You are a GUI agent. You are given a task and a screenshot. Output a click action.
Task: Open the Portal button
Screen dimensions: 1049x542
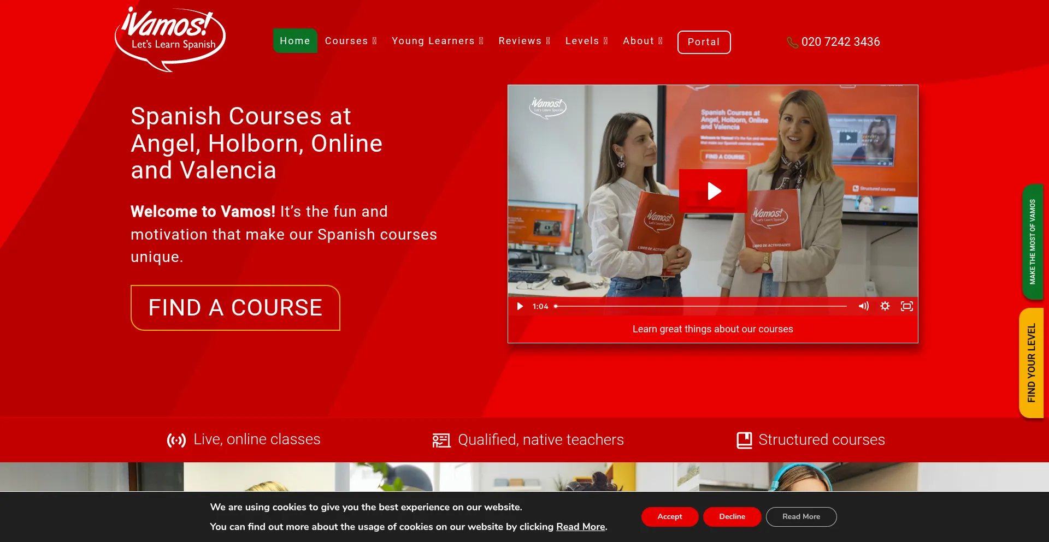(x=704, y=42)
